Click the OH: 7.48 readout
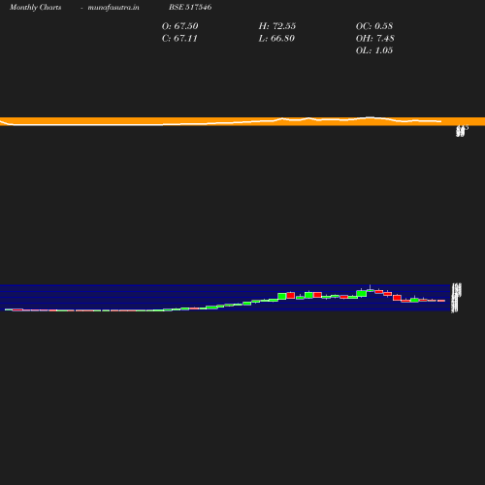 (375, 38)
